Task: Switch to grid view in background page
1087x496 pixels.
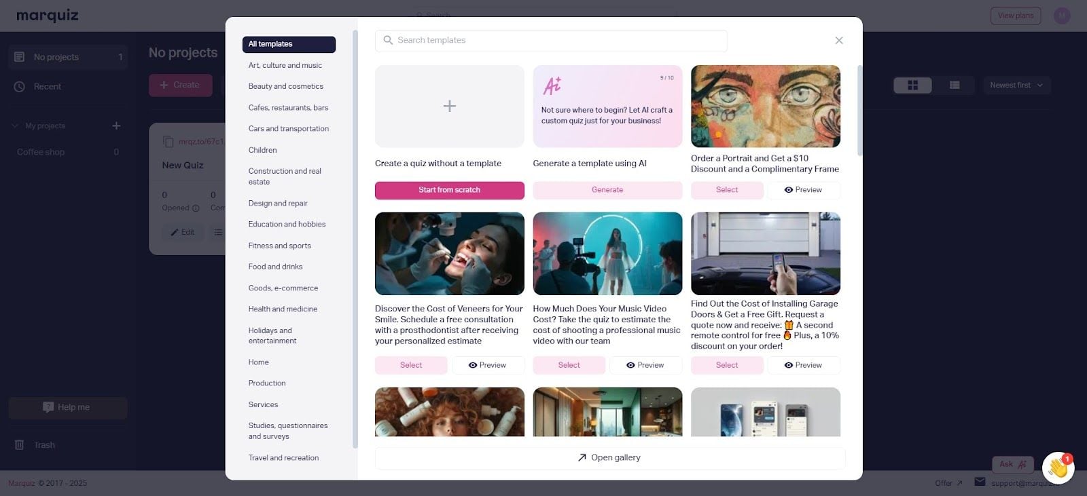Action: click(x=912, y=85)
